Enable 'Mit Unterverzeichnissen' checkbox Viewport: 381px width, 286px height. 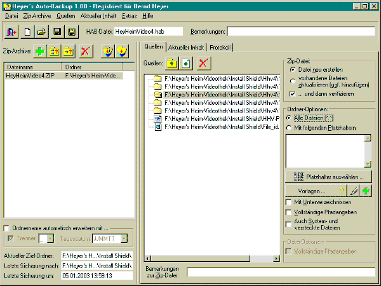pyautogui.click(x=290, y=202)
